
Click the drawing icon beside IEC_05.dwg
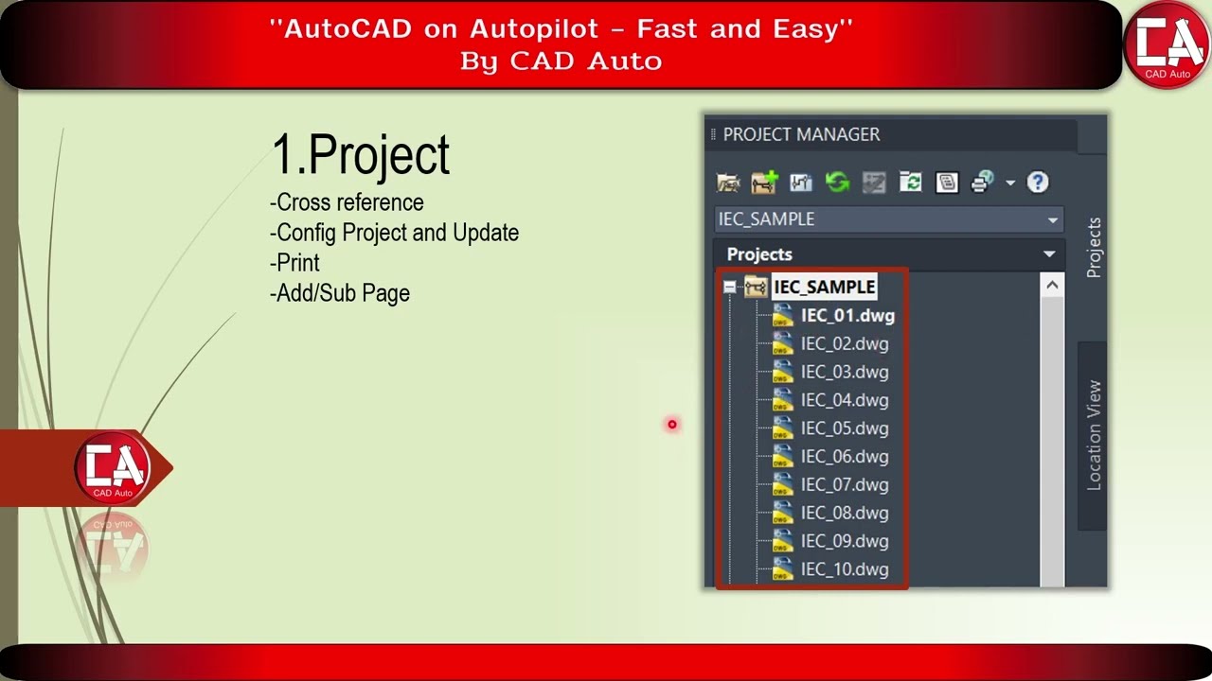(x=782, y=428)
